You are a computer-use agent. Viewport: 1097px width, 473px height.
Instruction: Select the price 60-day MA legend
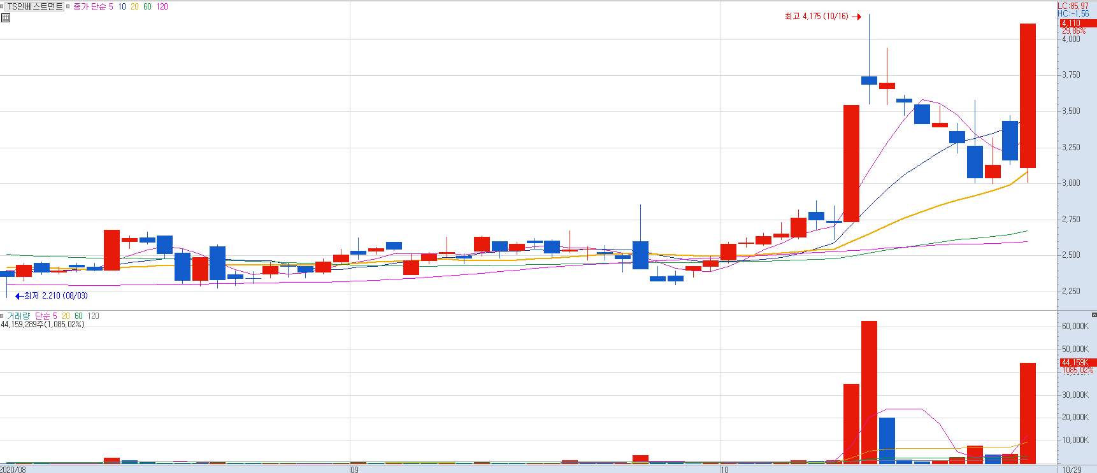(147, 6)
